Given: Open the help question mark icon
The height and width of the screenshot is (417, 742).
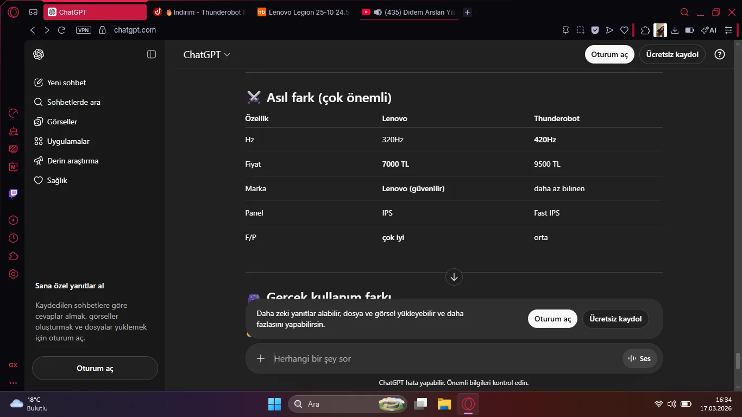Looking at the screenshot, I should 720,54.
